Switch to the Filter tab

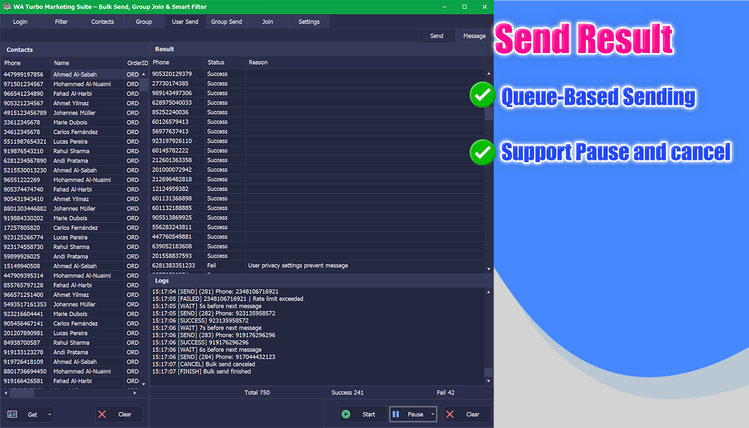coord(62,22)
